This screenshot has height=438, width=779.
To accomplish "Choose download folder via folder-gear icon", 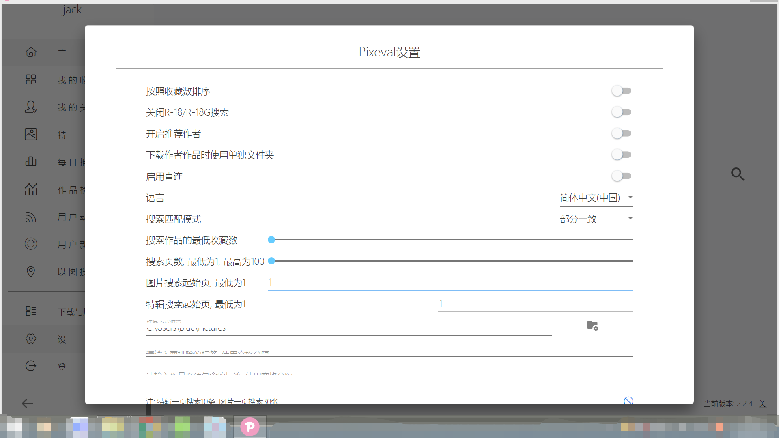I will 592,326.
